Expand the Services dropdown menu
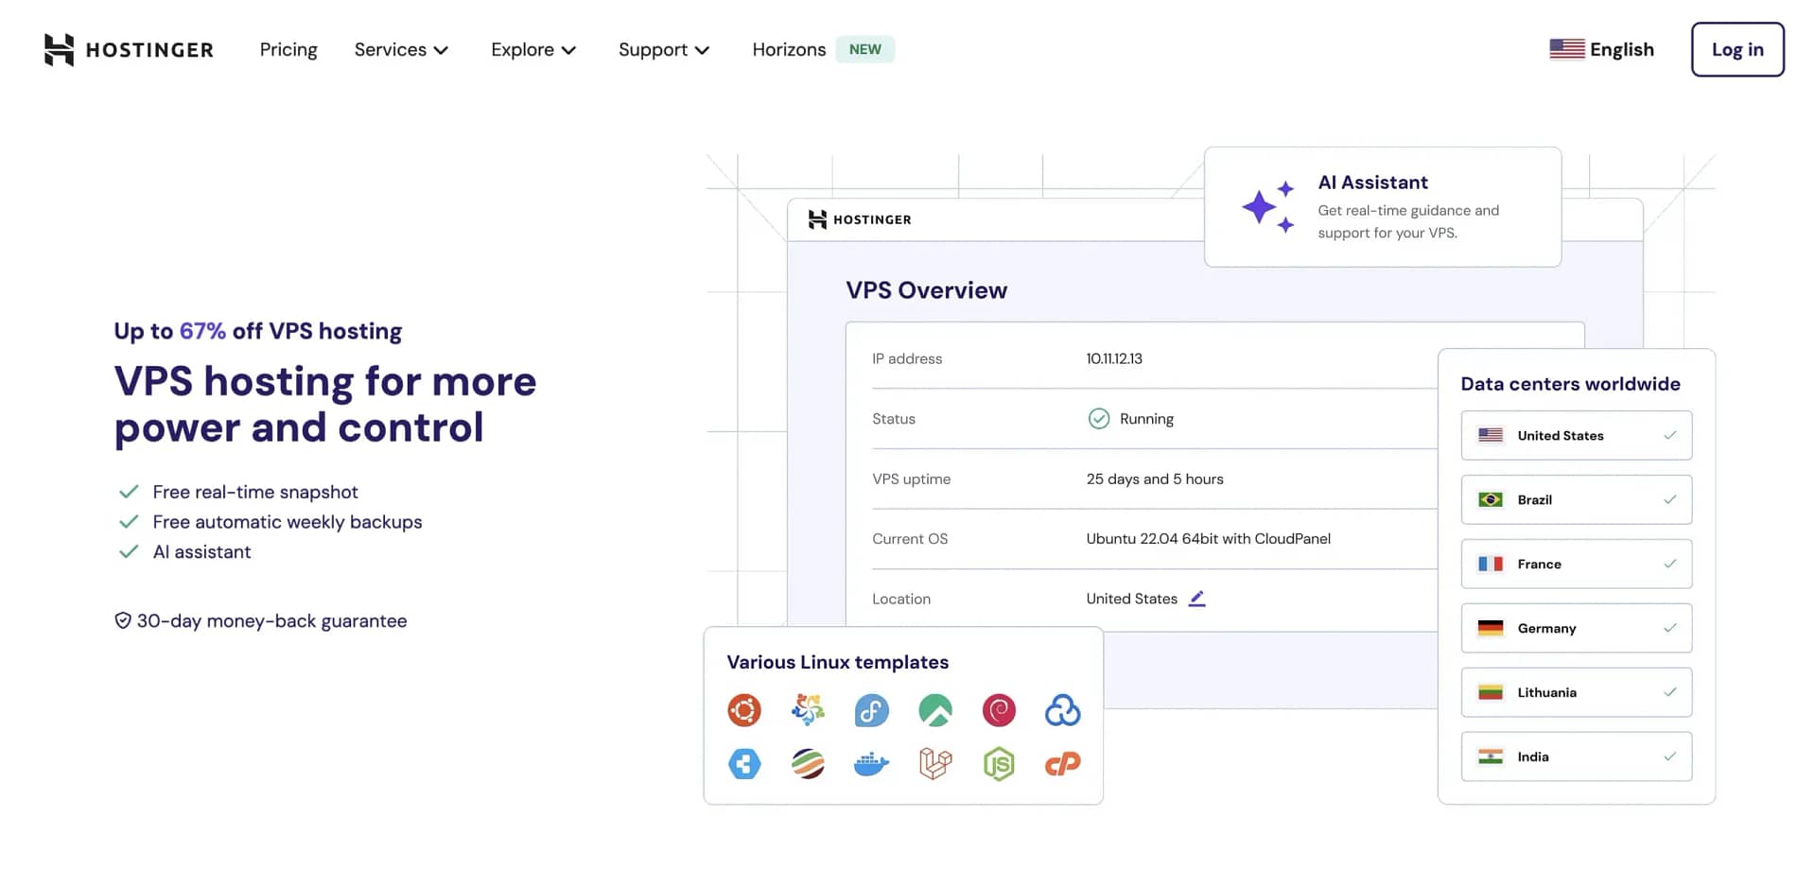This screenshot has height=870, width=1815. [x=401, y=49]
